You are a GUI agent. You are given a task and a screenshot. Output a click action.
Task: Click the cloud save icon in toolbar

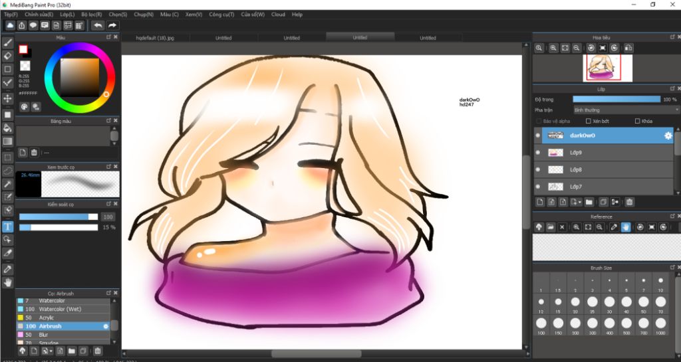pyautogui.click(x=10, y=26)
